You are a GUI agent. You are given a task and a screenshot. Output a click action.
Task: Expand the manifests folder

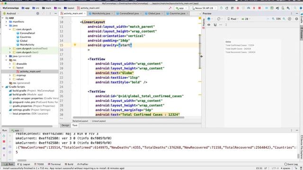[6, 22]
